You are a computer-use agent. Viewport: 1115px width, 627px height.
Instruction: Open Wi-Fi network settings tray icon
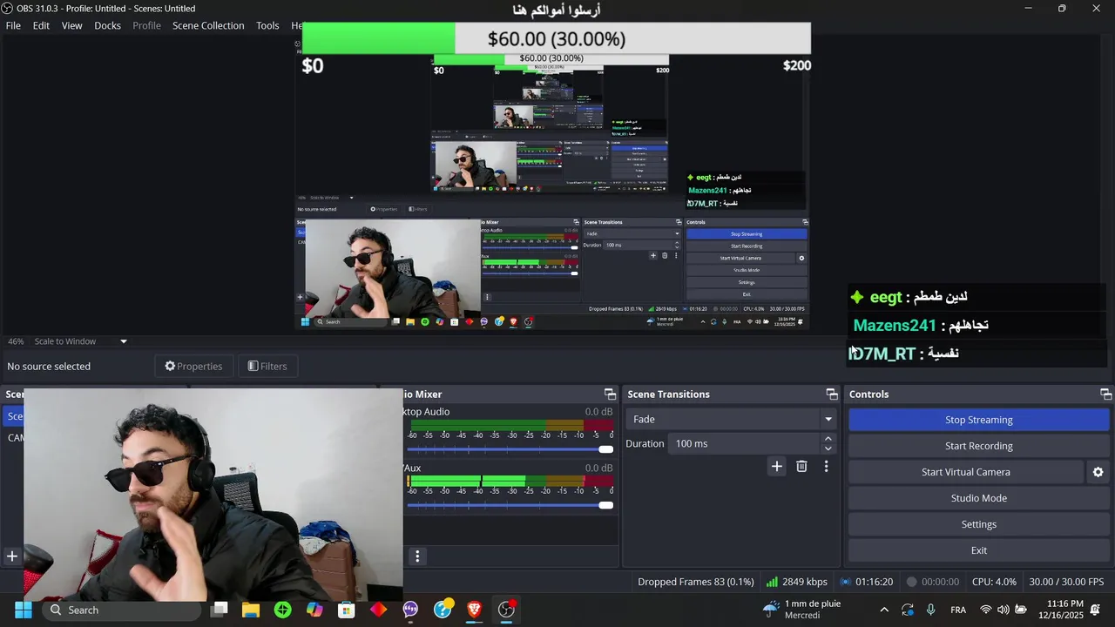click(986, 610)
